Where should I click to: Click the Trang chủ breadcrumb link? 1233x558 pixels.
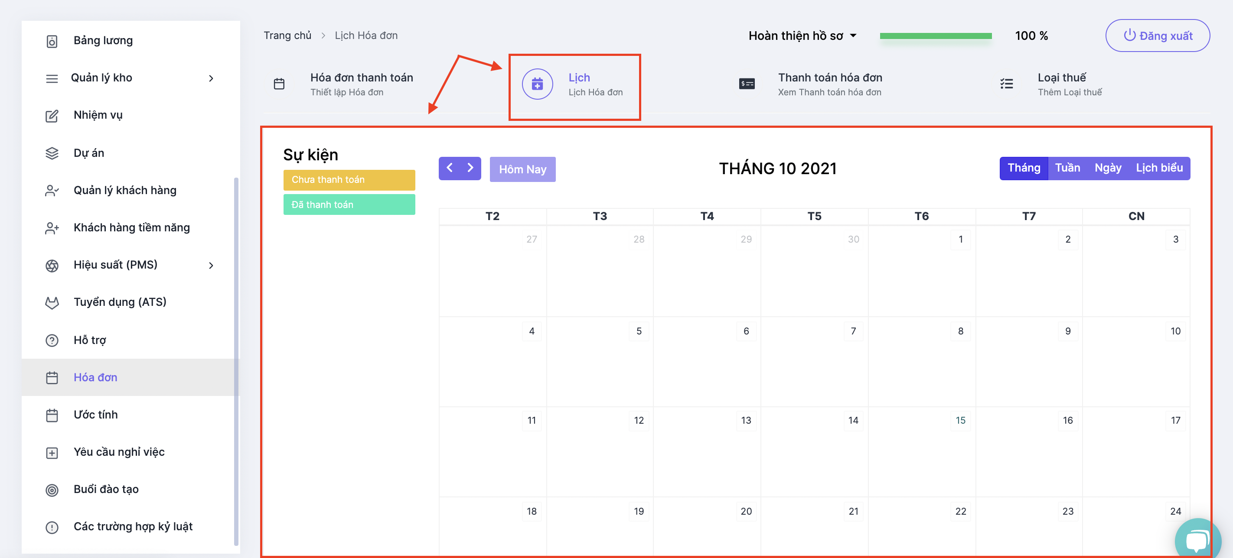(287, 36)
